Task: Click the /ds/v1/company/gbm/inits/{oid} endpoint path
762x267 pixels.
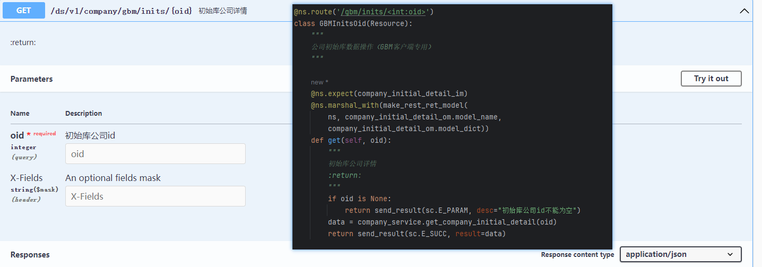Action: 121,11
